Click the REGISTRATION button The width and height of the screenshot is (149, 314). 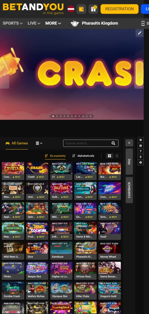click(119, 9)
